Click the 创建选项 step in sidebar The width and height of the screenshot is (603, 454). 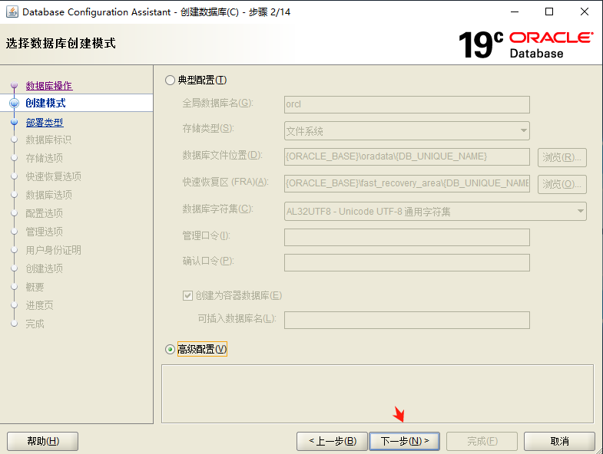[x=45, y=269]
